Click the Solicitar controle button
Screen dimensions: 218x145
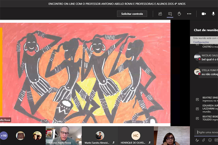tap(132, 14)
